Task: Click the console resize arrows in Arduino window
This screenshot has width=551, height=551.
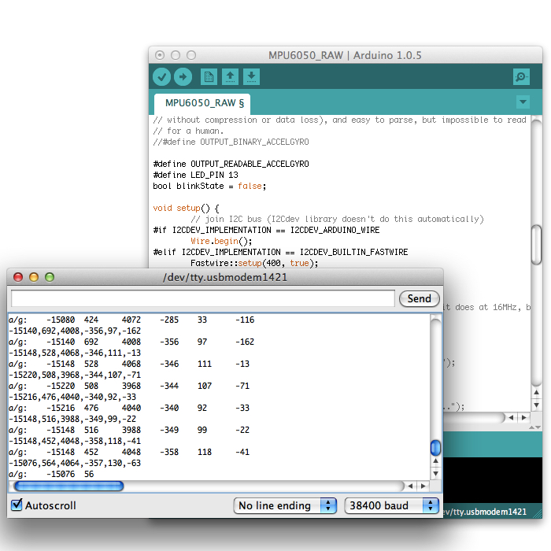Action: click(534, 427)
